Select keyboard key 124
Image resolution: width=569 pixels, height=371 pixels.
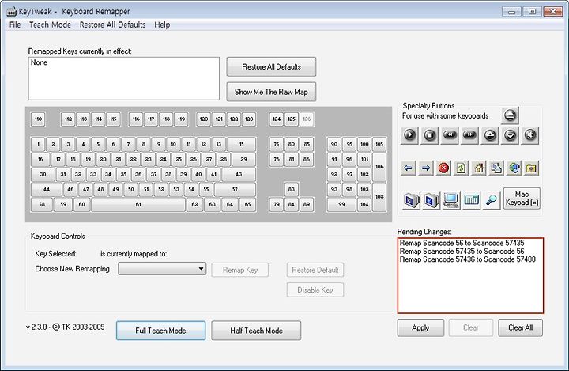(x=277, y=119)
